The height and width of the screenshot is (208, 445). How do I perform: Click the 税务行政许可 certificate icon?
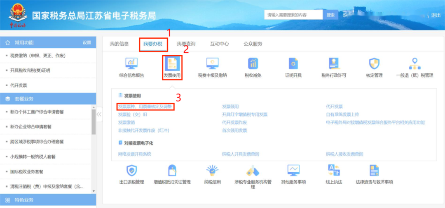click(x=334, y=63)
